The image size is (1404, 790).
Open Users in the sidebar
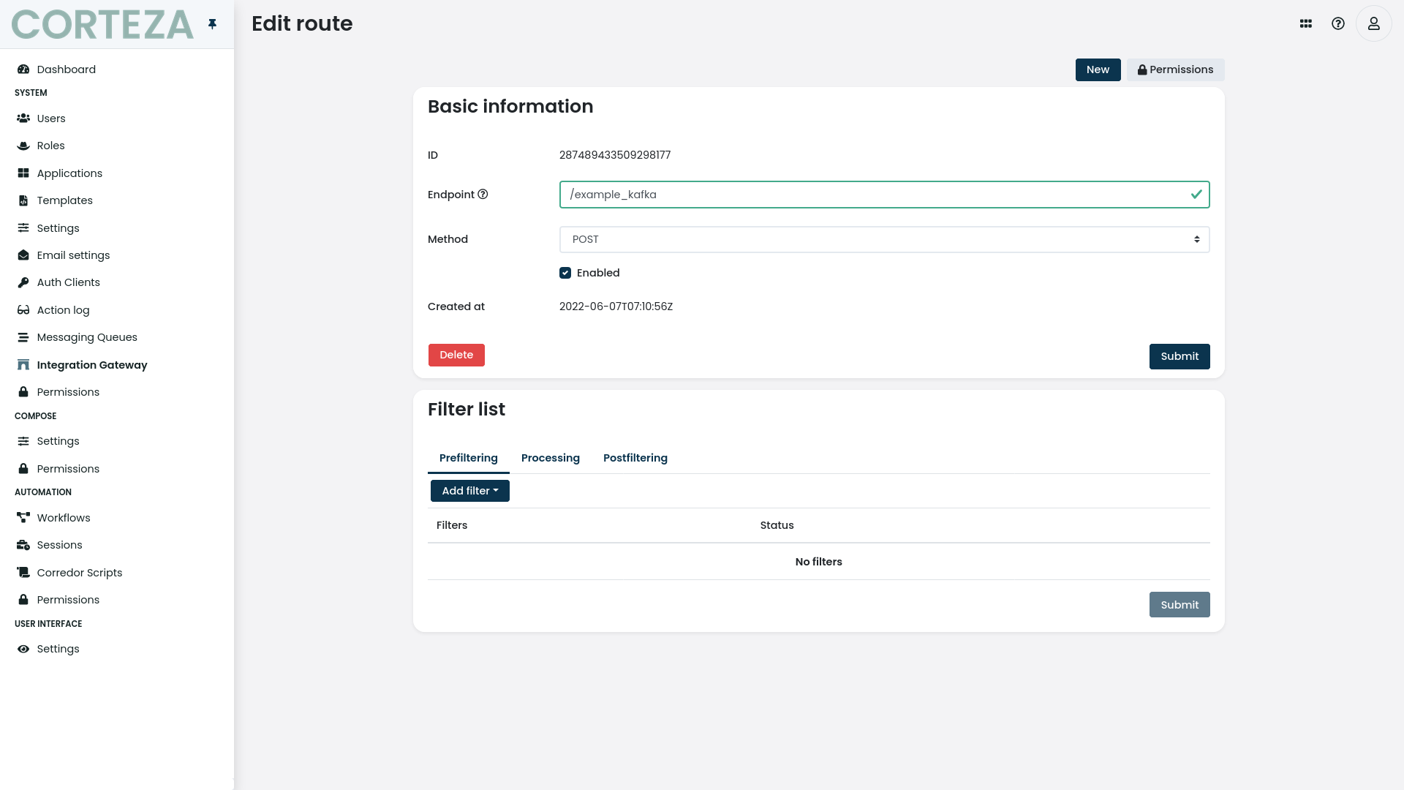[x=51, y=118]
